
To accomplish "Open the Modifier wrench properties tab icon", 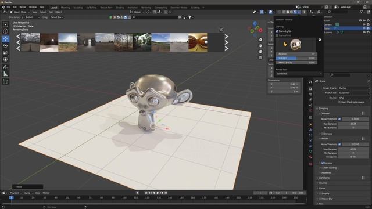I will click(310, 130).
